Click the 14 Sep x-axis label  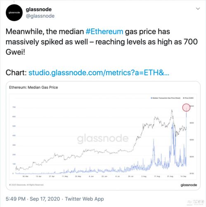(183, 176)
